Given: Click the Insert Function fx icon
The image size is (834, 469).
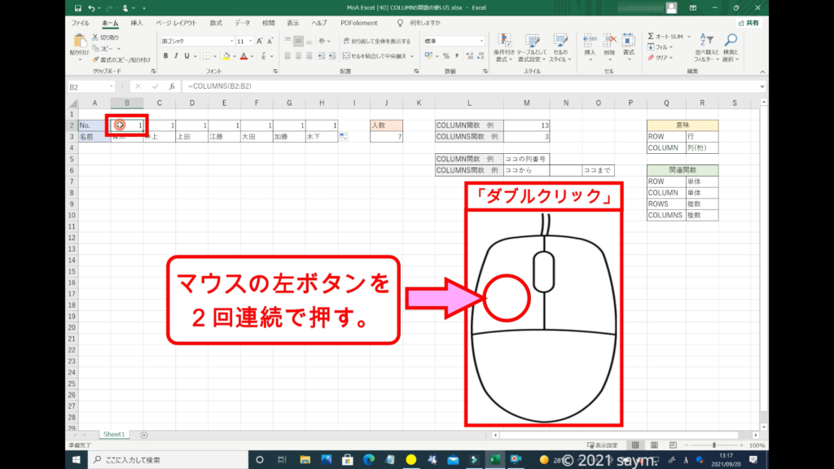Looking at the screenshot, I should [172, 86].
